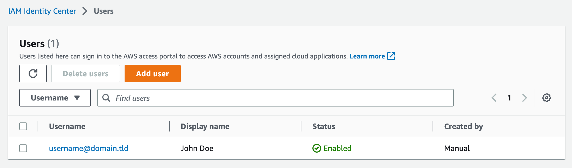Click the search magnifier icon
Screen dimensions: 572x168
106,98
